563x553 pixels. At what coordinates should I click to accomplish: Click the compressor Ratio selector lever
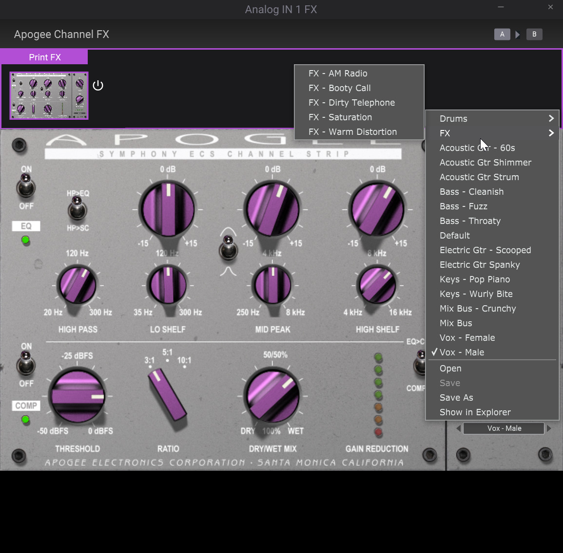pyautogui.click(x=167, y=395)
